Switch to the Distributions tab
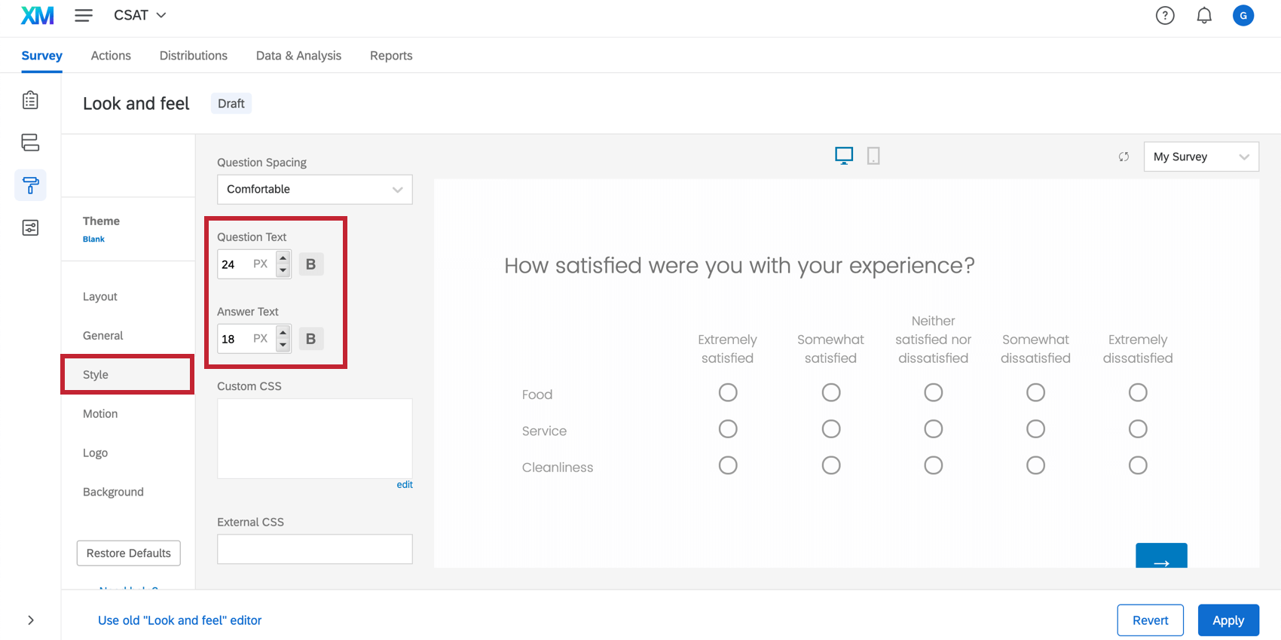 193,56
